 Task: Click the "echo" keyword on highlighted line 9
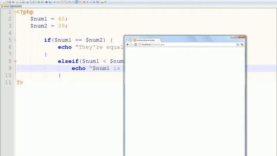[x=79, y=68]
